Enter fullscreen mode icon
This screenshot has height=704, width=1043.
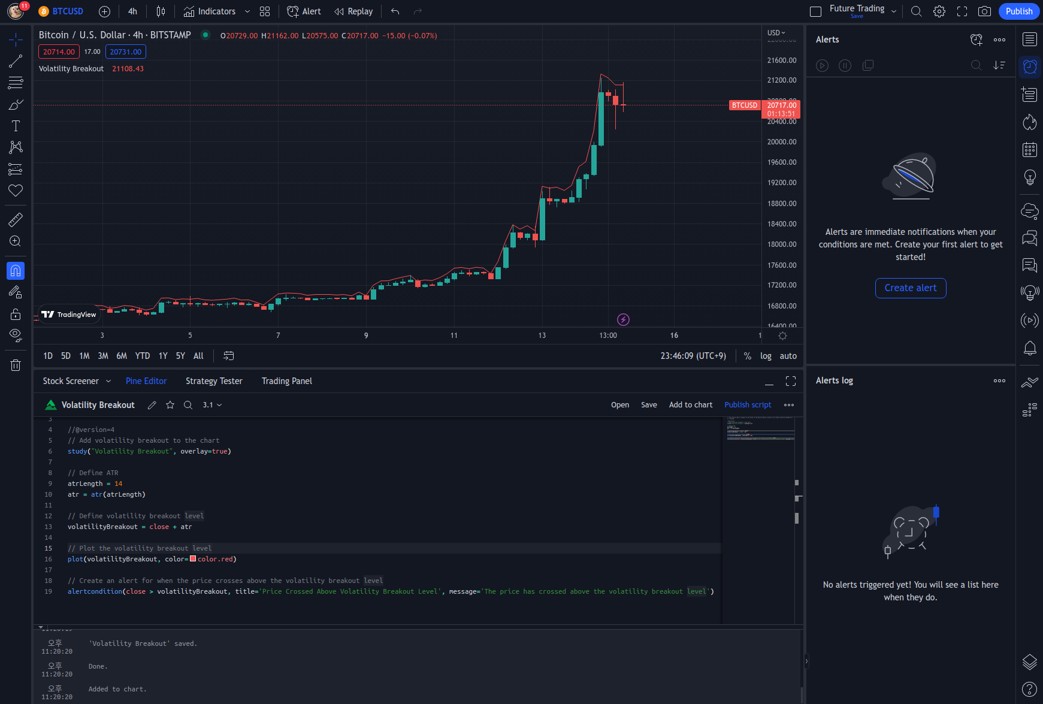962,11
